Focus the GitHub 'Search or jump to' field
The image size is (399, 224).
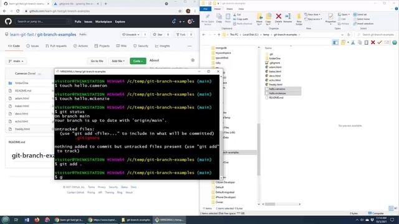coord(43,22)
